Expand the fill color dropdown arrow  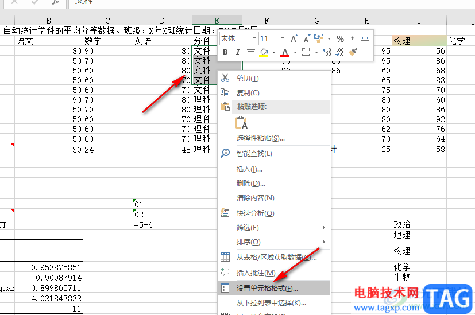pyautogui.click(x=274, y=52)
